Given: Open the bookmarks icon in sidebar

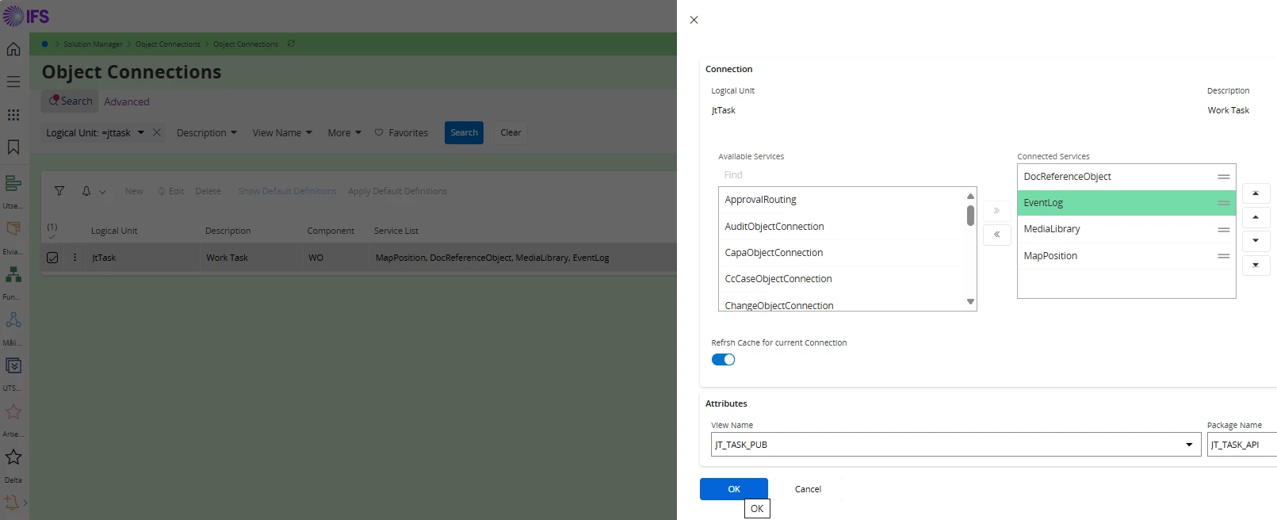Looking at the screenshot, I should coord(13,147).
